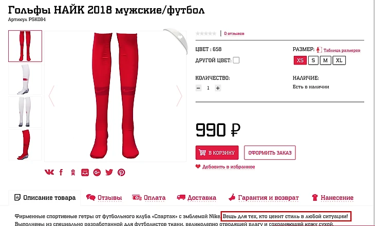Viewport: 375px width, 226px height.
Task: Share product on Twitter icon
Action: (x=109, y=172)
